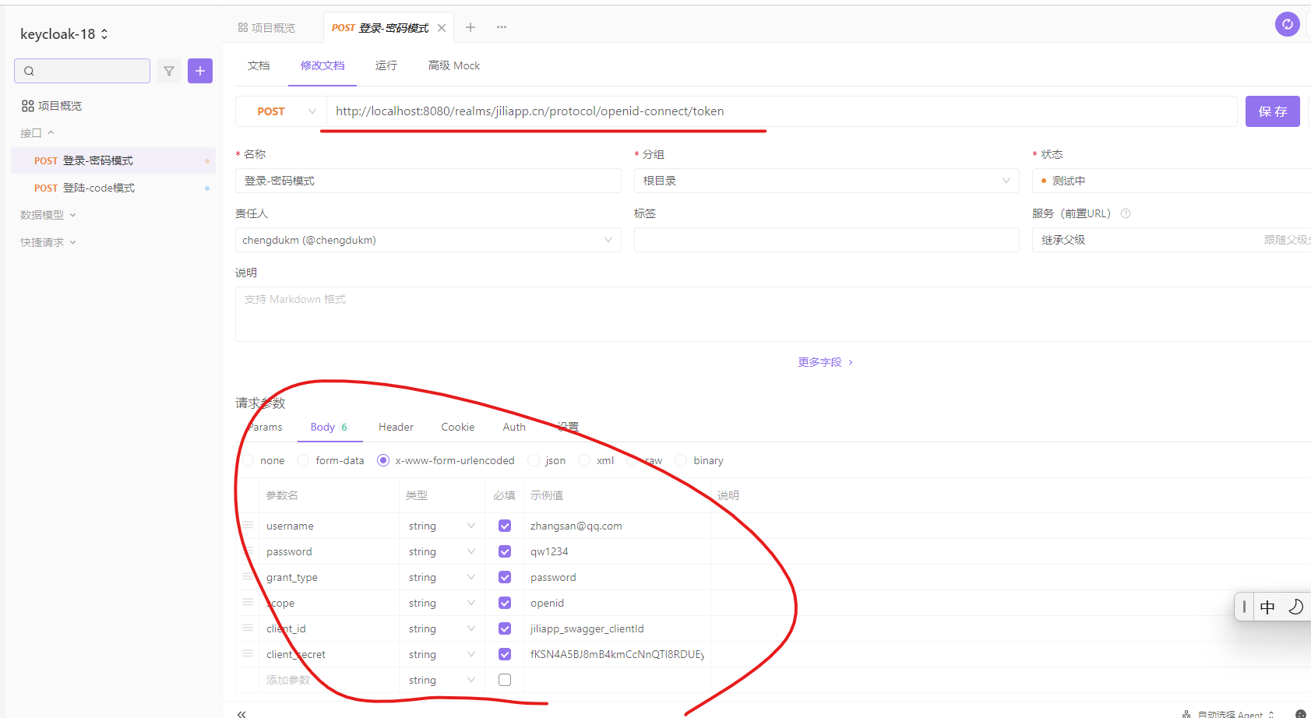
Task: Collapse sidebar with double chevron icon
Action: click(x=241, y=713)
